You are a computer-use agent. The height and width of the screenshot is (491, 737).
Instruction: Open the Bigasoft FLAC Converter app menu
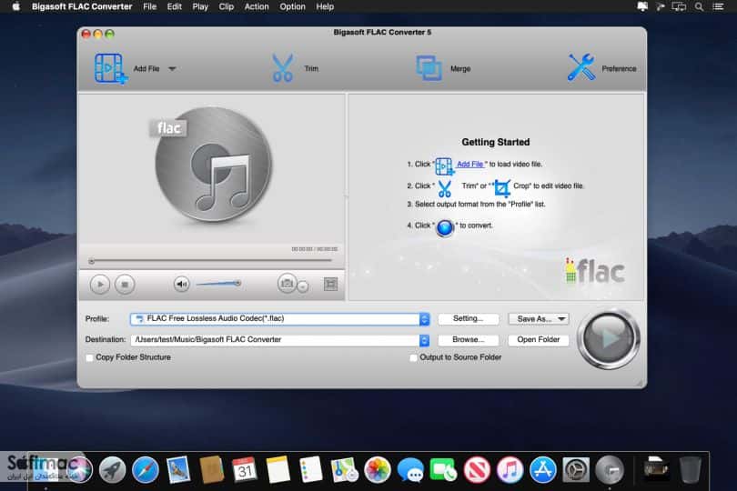82,6
